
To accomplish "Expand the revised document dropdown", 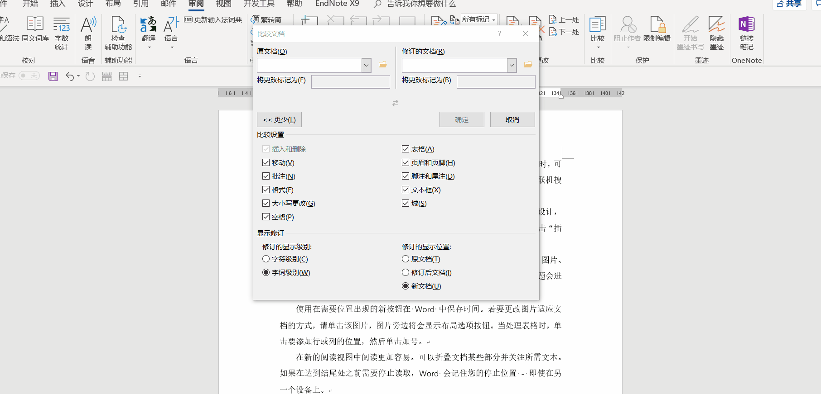I will (512, 66).
